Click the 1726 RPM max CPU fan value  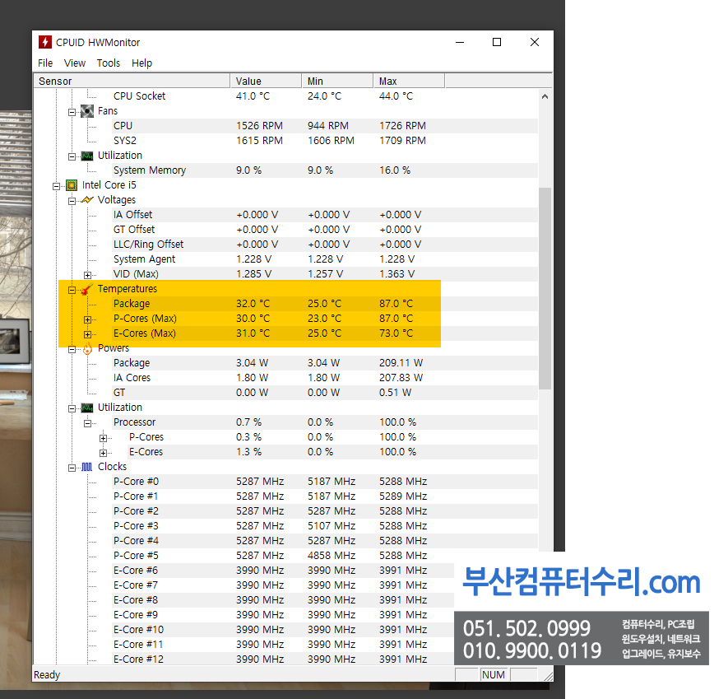pos(402,126)
